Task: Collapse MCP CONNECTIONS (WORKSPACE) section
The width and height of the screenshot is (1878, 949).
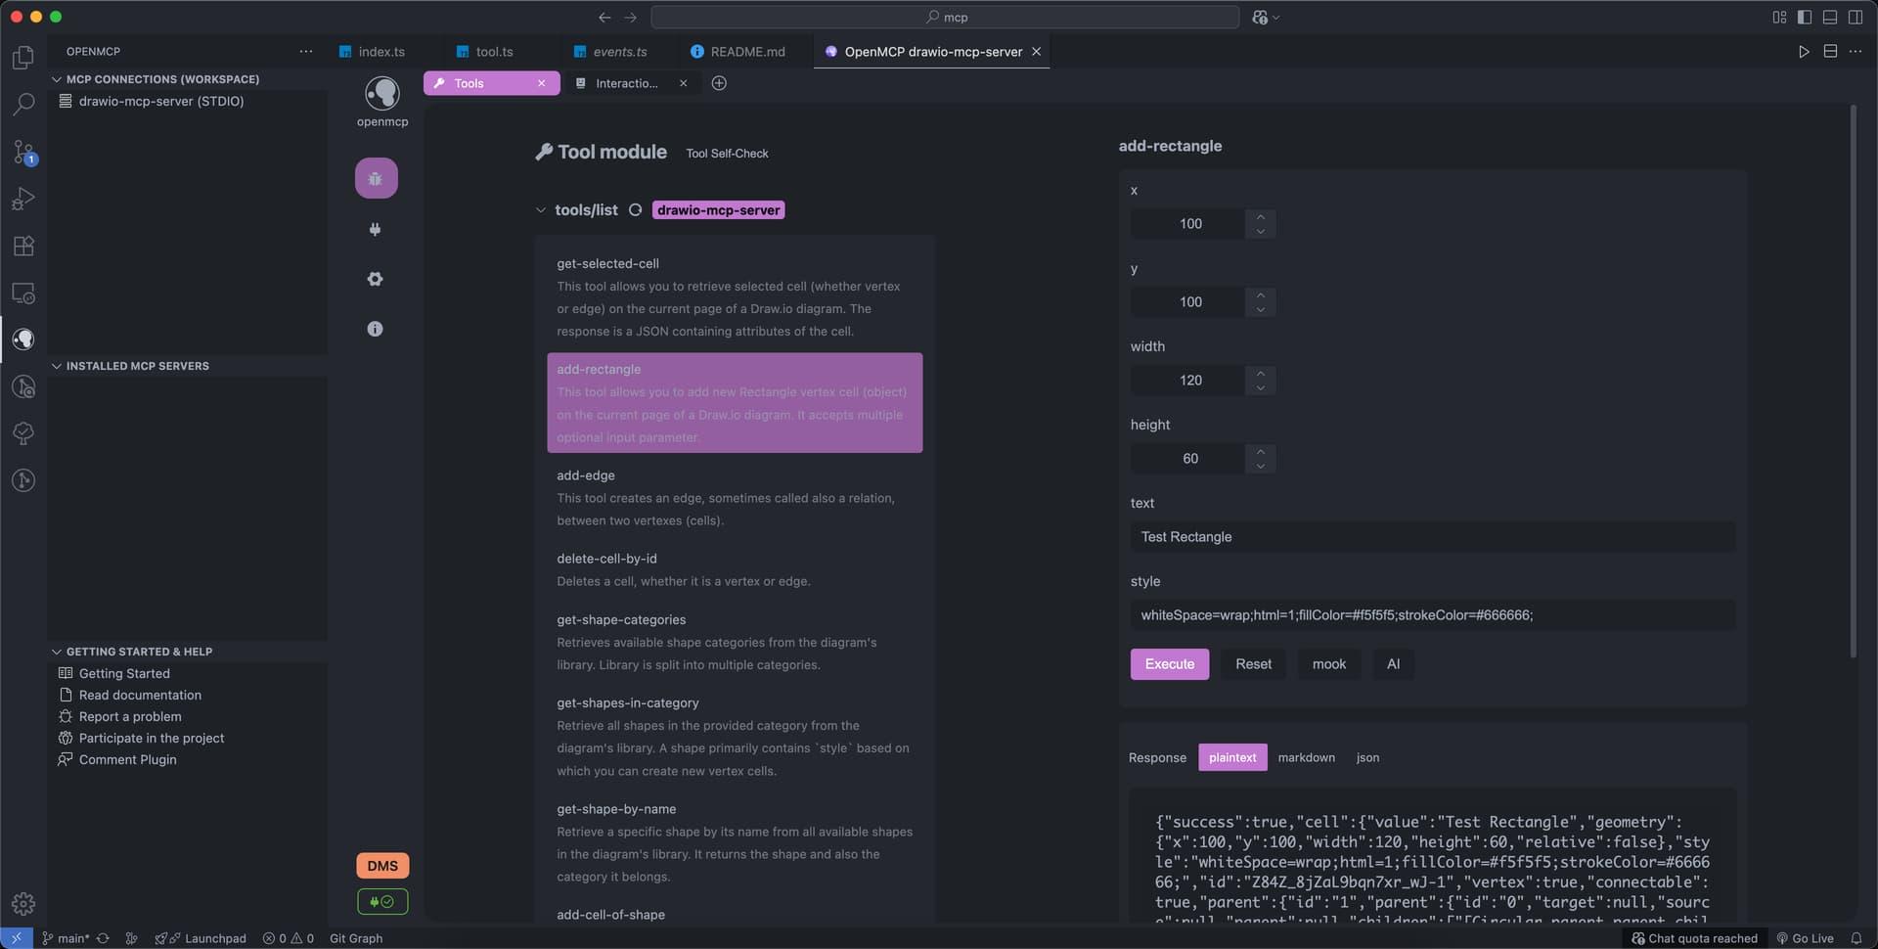Action: [56, 79]
